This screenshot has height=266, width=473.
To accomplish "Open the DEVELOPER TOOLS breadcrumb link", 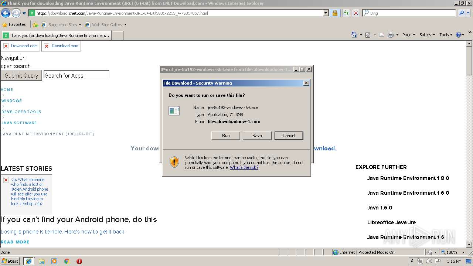I will coord(21,112).
